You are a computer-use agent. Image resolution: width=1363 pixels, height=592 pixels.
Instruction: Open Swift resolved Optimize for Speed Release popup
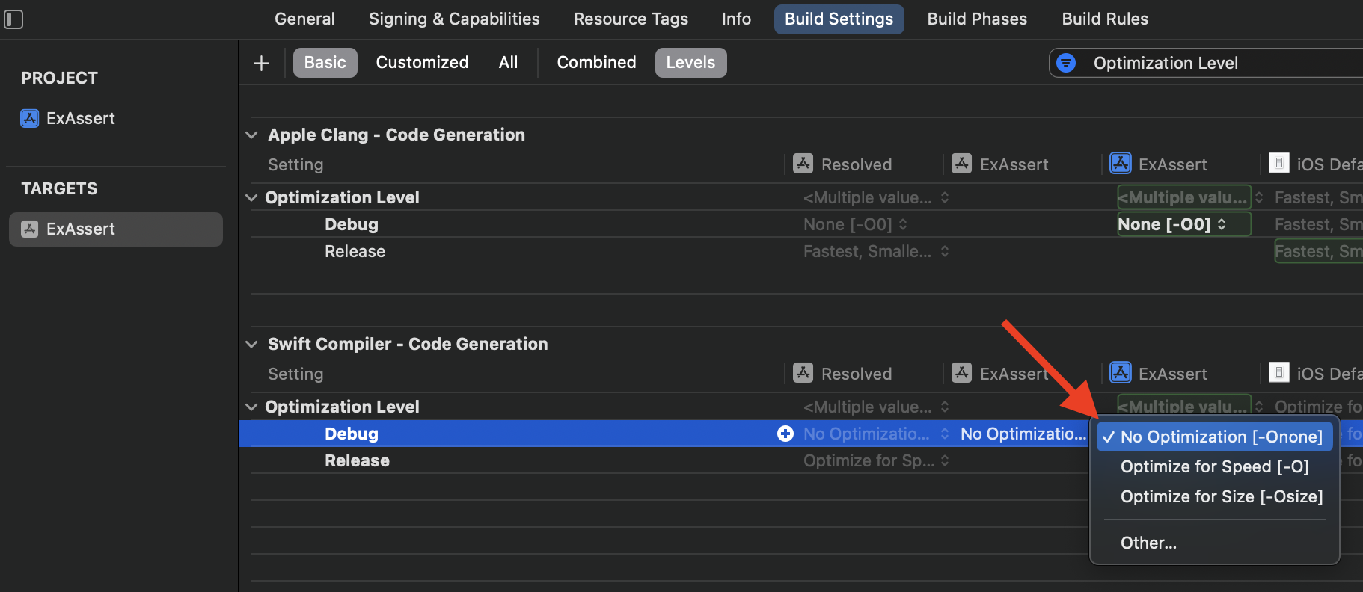tap(876, 461)
